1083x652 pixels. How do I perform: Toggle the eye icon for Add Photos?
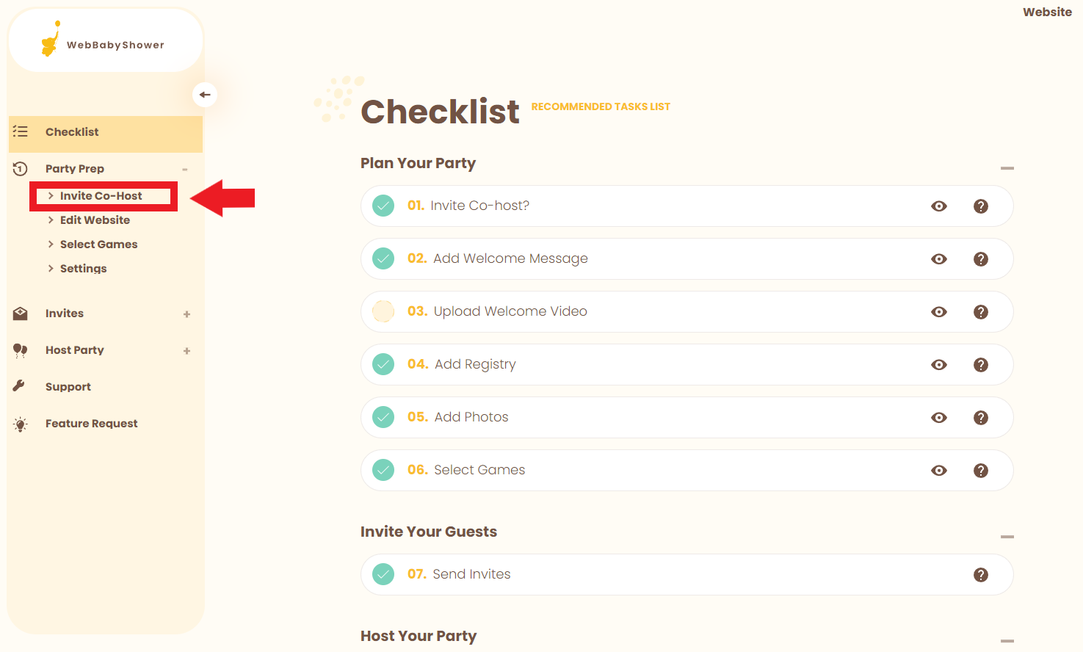(938, 418)
